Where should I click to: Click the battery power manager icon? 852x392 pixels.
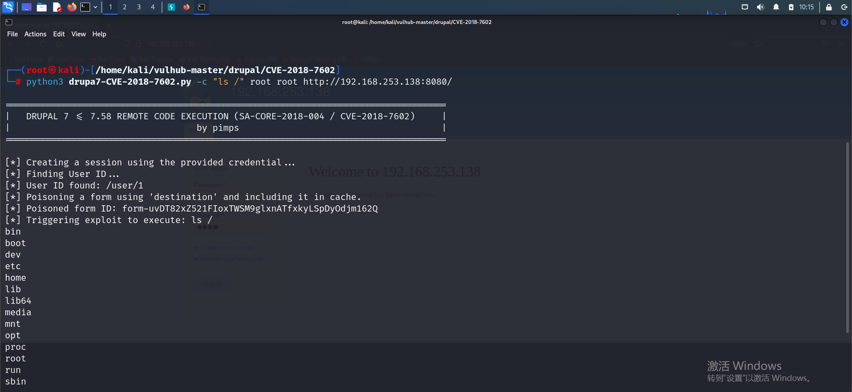791,7
